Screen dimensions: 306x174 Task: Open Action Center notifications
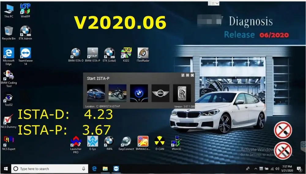[x=299, y=169]
